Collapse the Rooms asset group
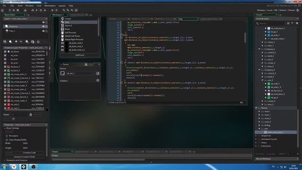Screen dimensions: 302x170 coord(256,108)
